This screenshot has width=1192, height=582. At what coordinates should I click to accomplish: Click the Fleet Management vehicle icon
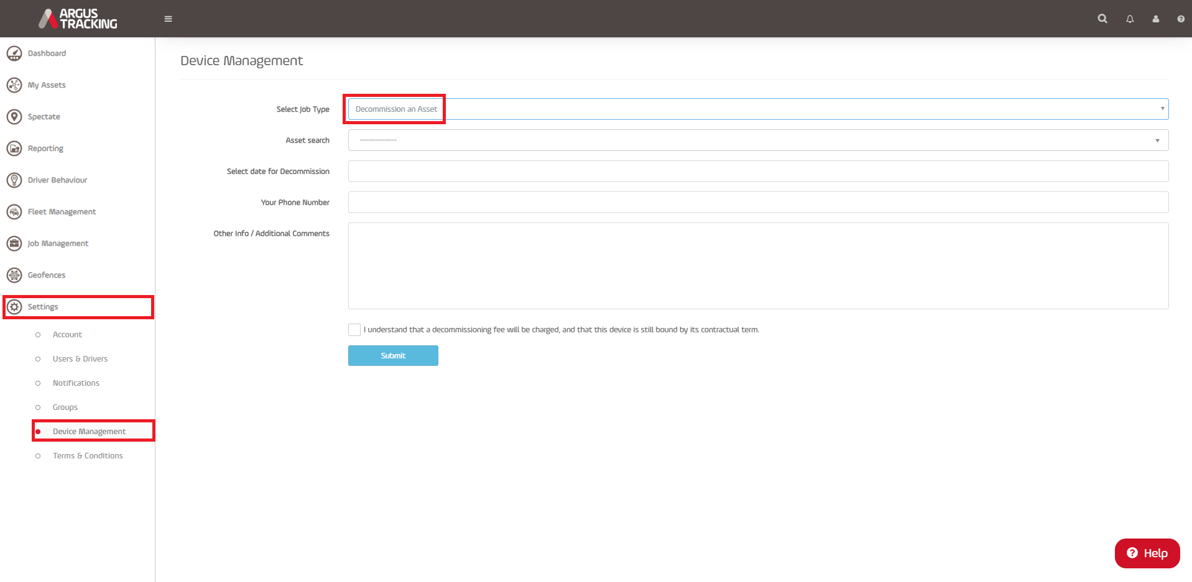(x=14, y=212)
